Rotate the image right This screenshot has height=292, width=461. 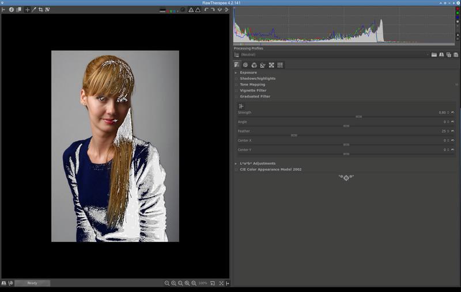pos(213,10)
